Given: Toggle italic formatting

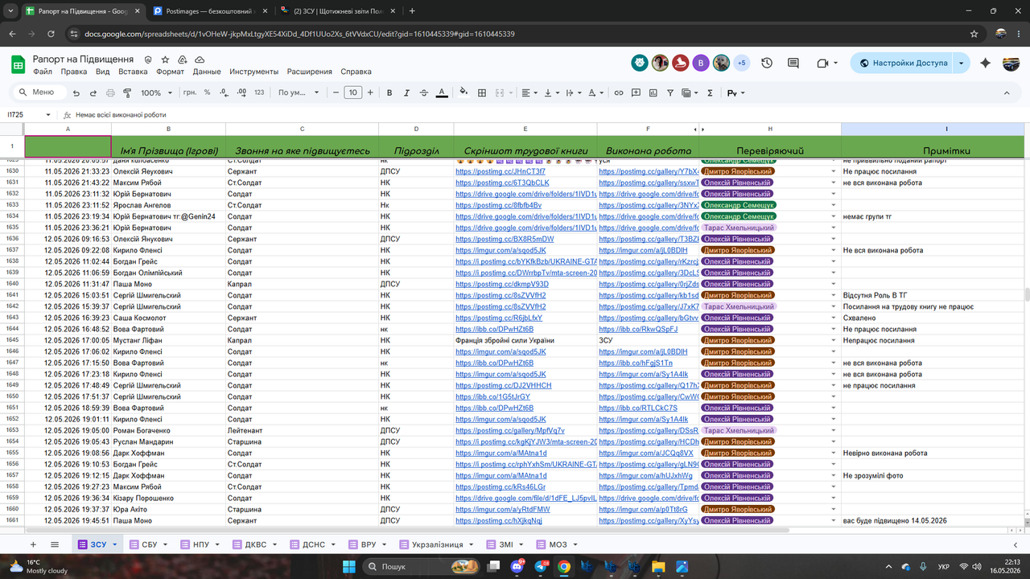Looking at the screenshot, I should click(406, 92).
